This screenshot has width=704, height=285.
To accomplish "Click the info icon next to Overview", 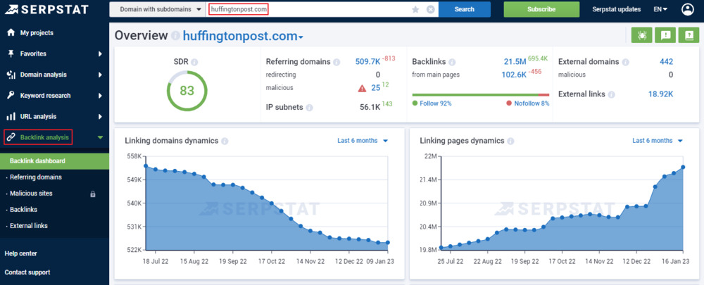I will tap(175, 36).
